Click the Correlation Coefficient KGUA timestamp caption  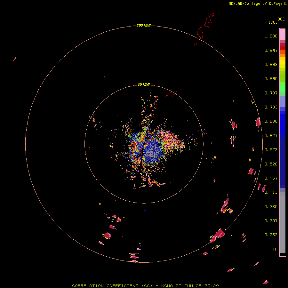click(145, 286)
